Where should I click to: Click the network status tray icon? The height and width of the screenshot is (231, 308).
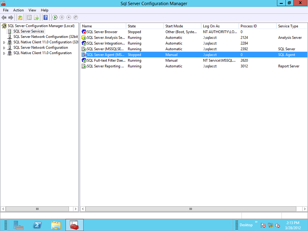[271, 225]
